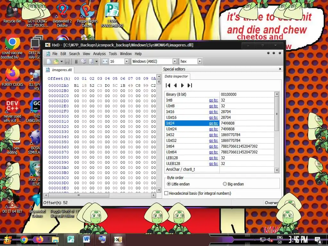Jump to first byte in Data inspector
328x246 pixels.
pos(168,85)
